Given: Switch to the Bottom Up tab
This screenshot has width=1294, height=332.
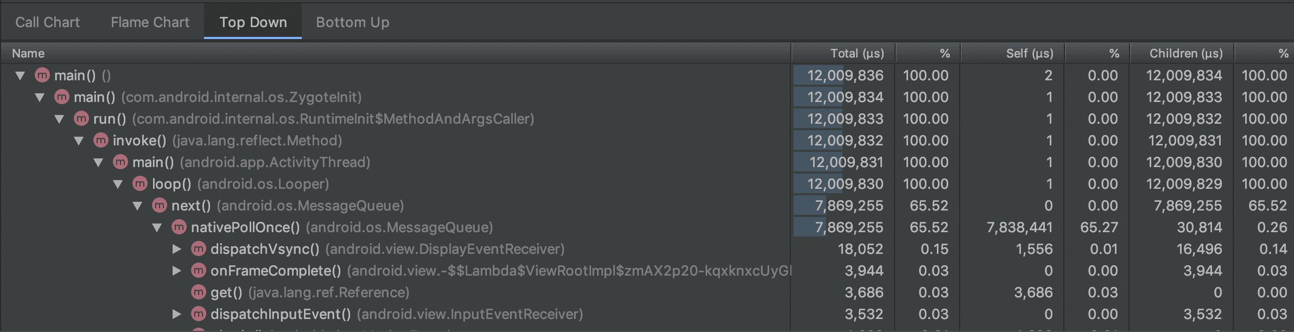Looking at the screenshot, I should (x=352, y=22).
